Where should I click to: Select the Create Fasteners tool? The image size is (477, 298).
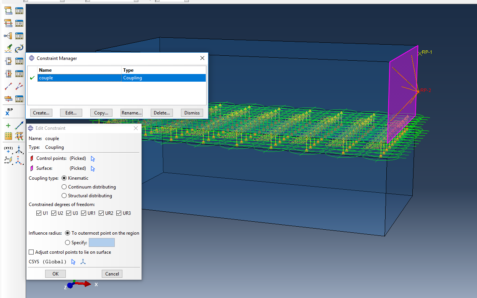(8, 99)
